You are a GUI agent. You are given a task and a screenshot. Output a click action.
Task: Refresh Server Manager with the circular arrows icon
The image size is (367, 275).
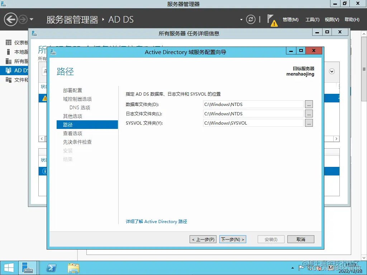(251, 19)
